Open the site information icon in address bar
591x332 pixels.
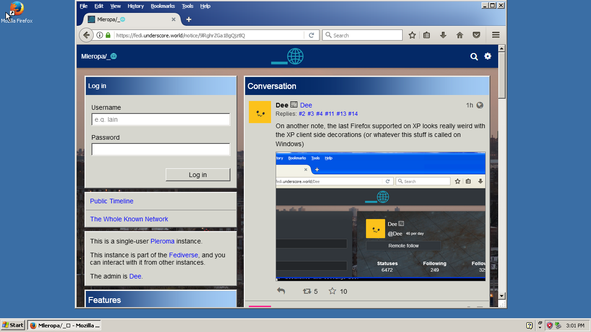(100, 35)
